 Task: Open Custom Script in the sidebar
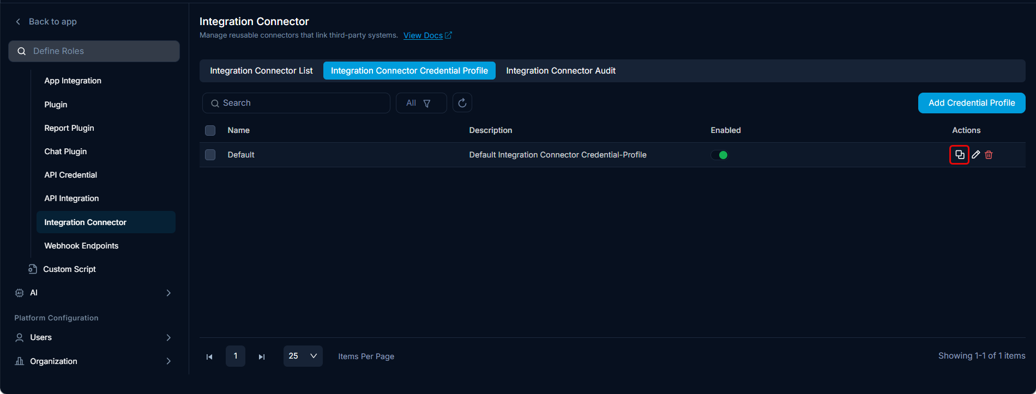click(69, 269)
